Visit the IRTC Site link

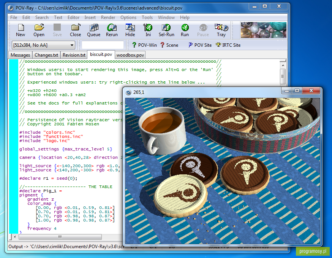[x=228, y=45]
